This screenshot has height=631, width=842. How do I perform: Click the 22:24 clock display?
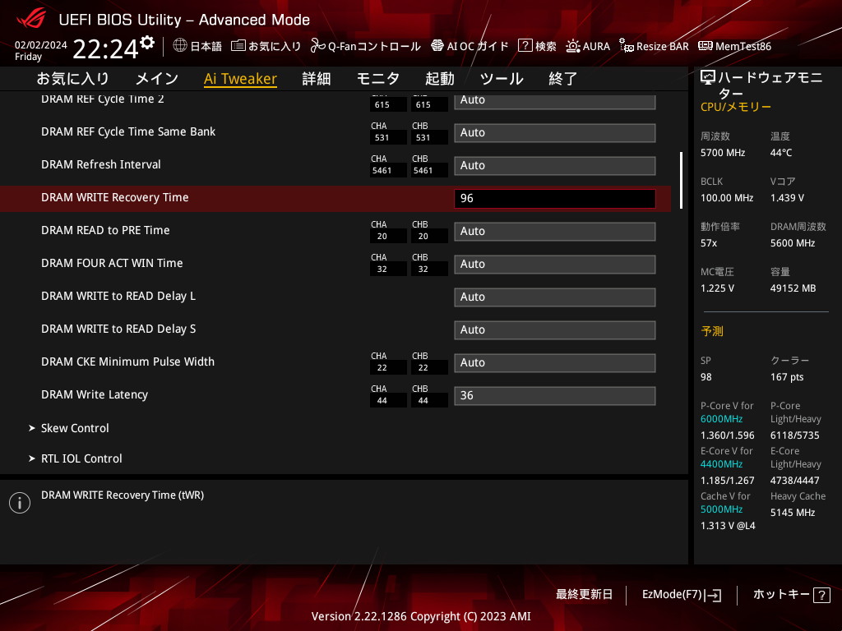[x=105, y=48]
